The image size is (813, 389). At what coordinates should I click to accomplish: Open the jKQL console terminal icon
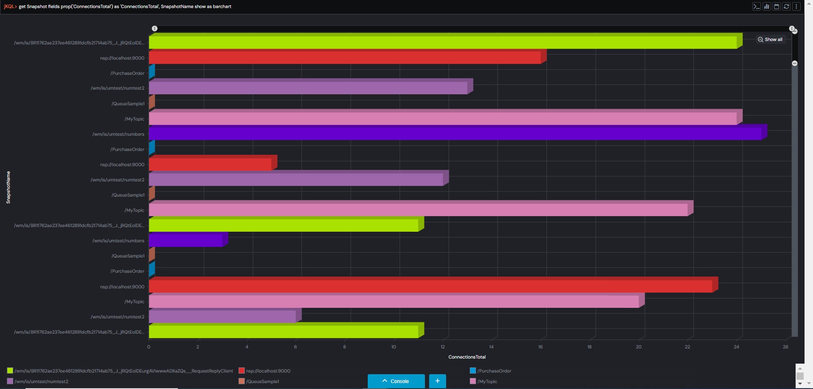click(x=757, y=6)
